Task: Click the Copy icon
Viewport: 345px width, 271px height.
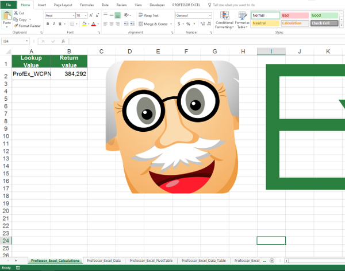Action: (x=16, y=19)
